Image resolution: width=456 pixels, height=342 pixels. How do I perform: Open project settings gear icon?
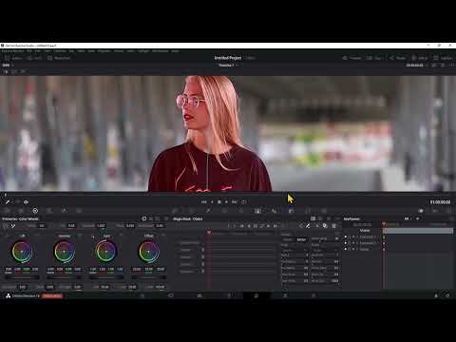point(447,295)
